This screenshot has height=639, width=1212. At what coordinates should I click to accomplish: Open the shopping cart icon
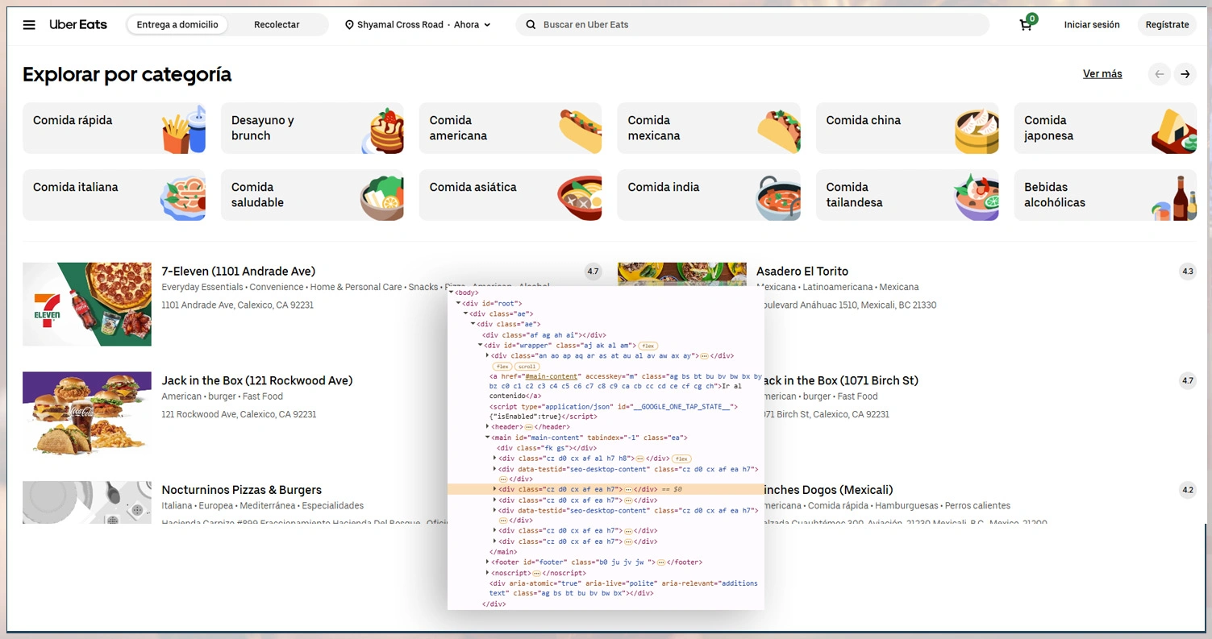[1027, 23]
